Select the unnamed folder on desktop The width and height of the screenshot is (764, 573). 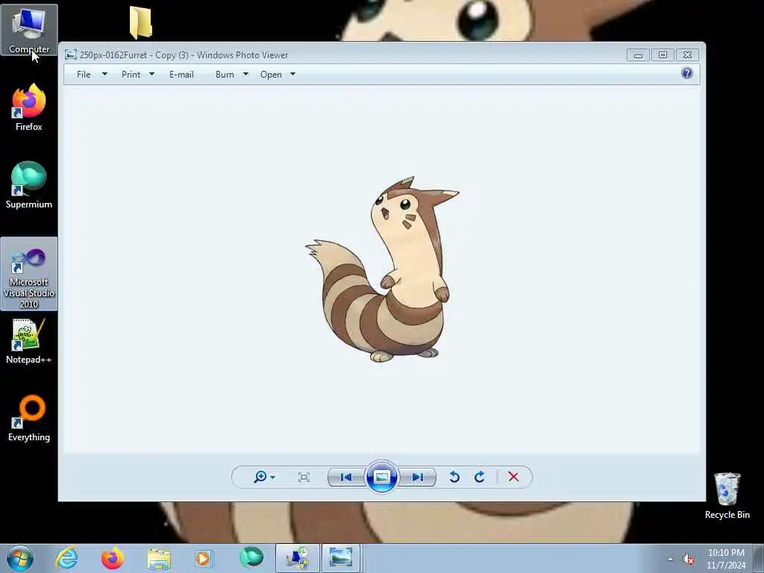141,22
